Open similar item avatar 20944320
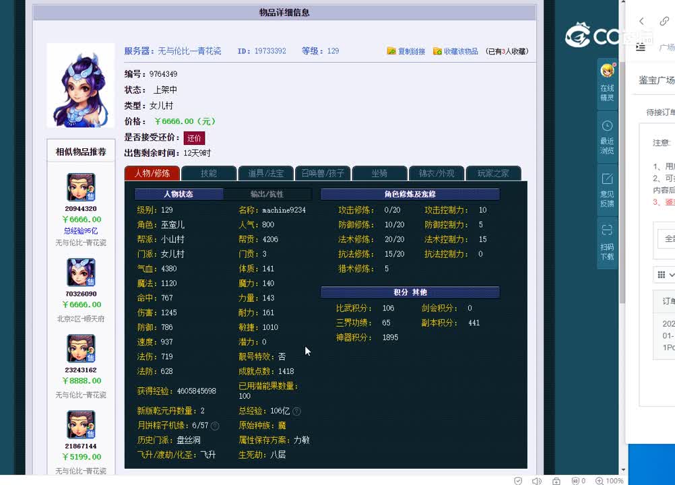The height and width of the screenshot is (485, 675). point(81,187)
